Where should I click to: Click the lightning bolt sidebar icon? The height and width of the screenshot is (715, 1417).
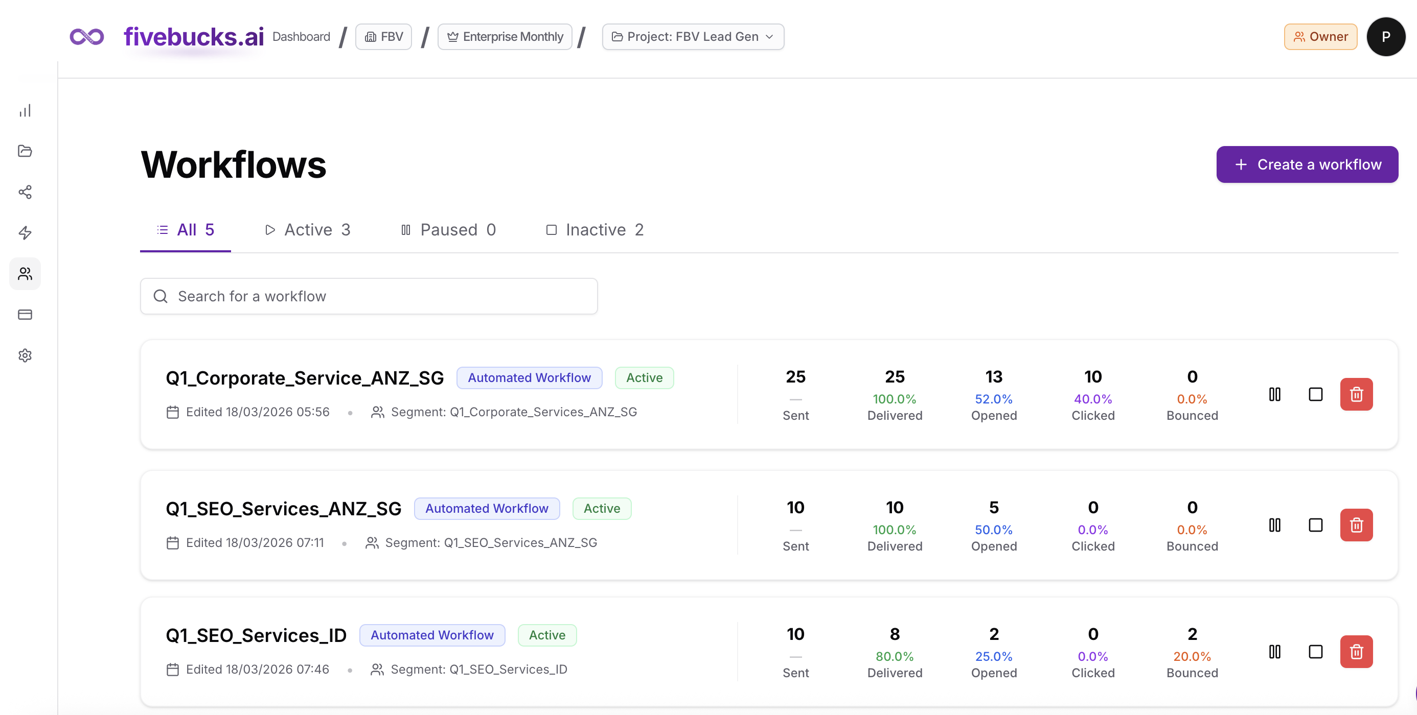25,232
